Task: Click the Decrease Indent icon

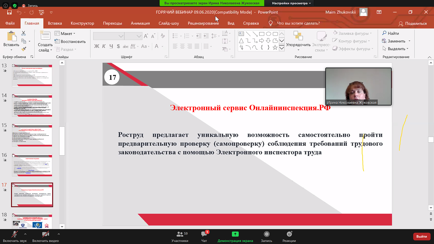Action: (x=199, y=36)
